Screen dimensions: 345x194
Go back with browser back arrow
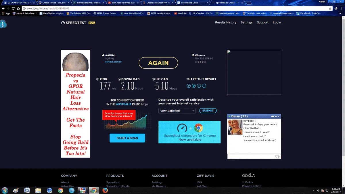pos(3,8)
